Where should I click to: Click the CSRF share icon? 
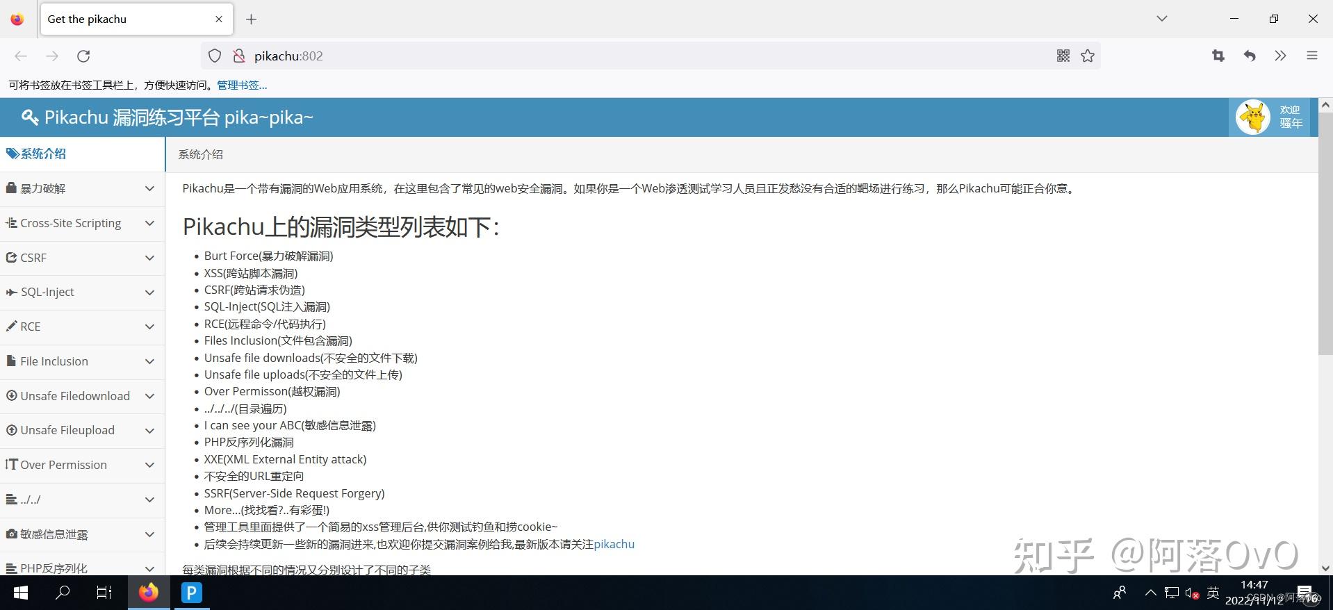click(11, 258)
